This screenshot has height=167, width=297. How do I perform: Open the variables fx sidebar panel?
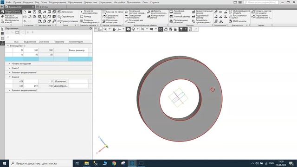click(2, 43)
